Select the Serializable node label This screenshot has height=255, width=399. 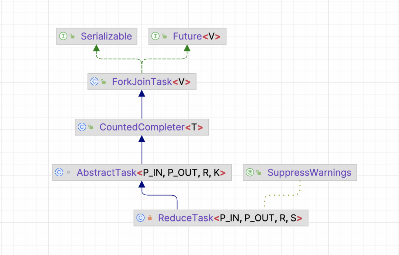[x=106, y=36]
